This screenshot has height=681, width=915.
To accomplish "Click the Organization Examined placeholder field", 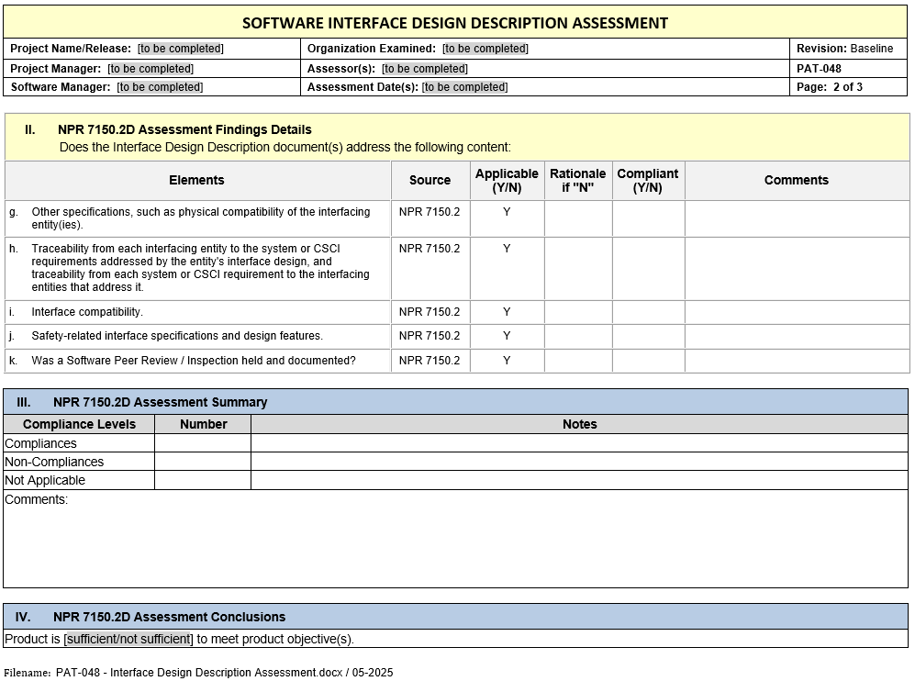I will tap(485, 49).
